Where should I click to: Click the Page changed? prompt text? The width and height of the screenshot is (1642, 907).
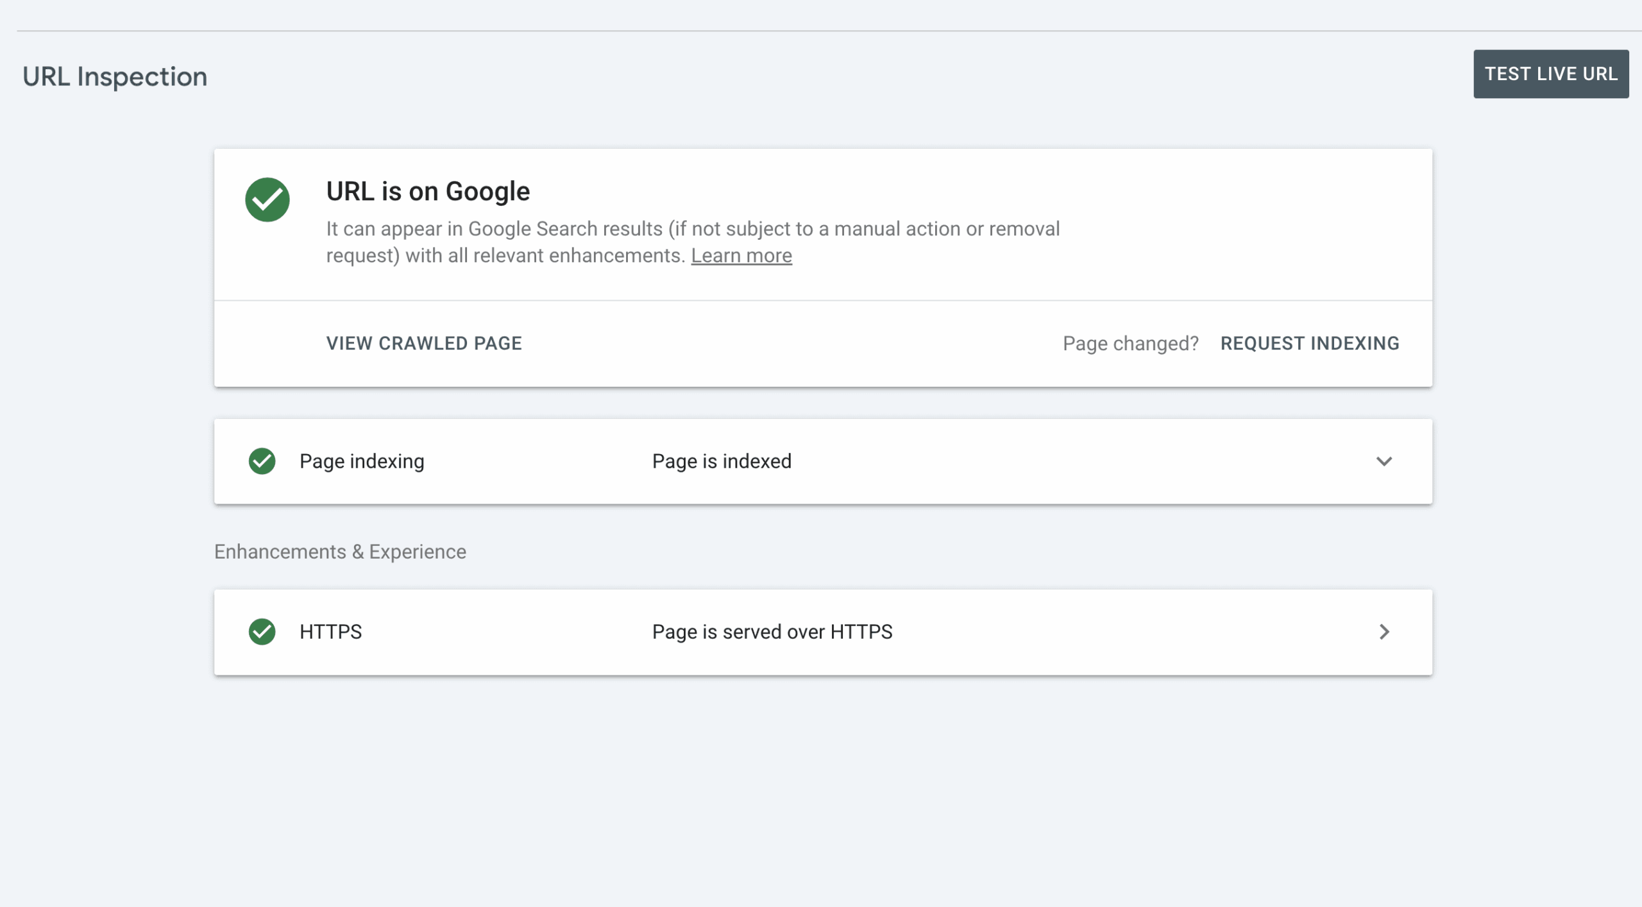[1130, 343]
